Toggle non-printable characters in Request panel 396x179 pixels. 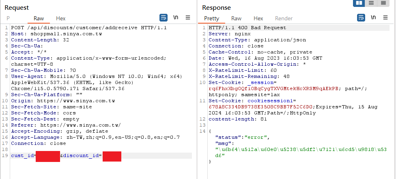176,17
